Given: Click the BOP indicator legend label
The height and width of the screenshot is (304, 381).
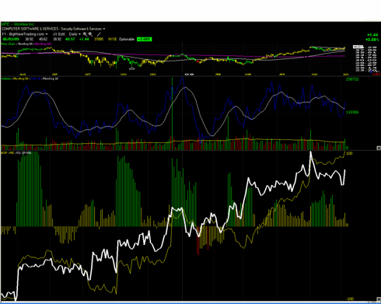Looking at the screenshot, I should [x=4, y=153].
